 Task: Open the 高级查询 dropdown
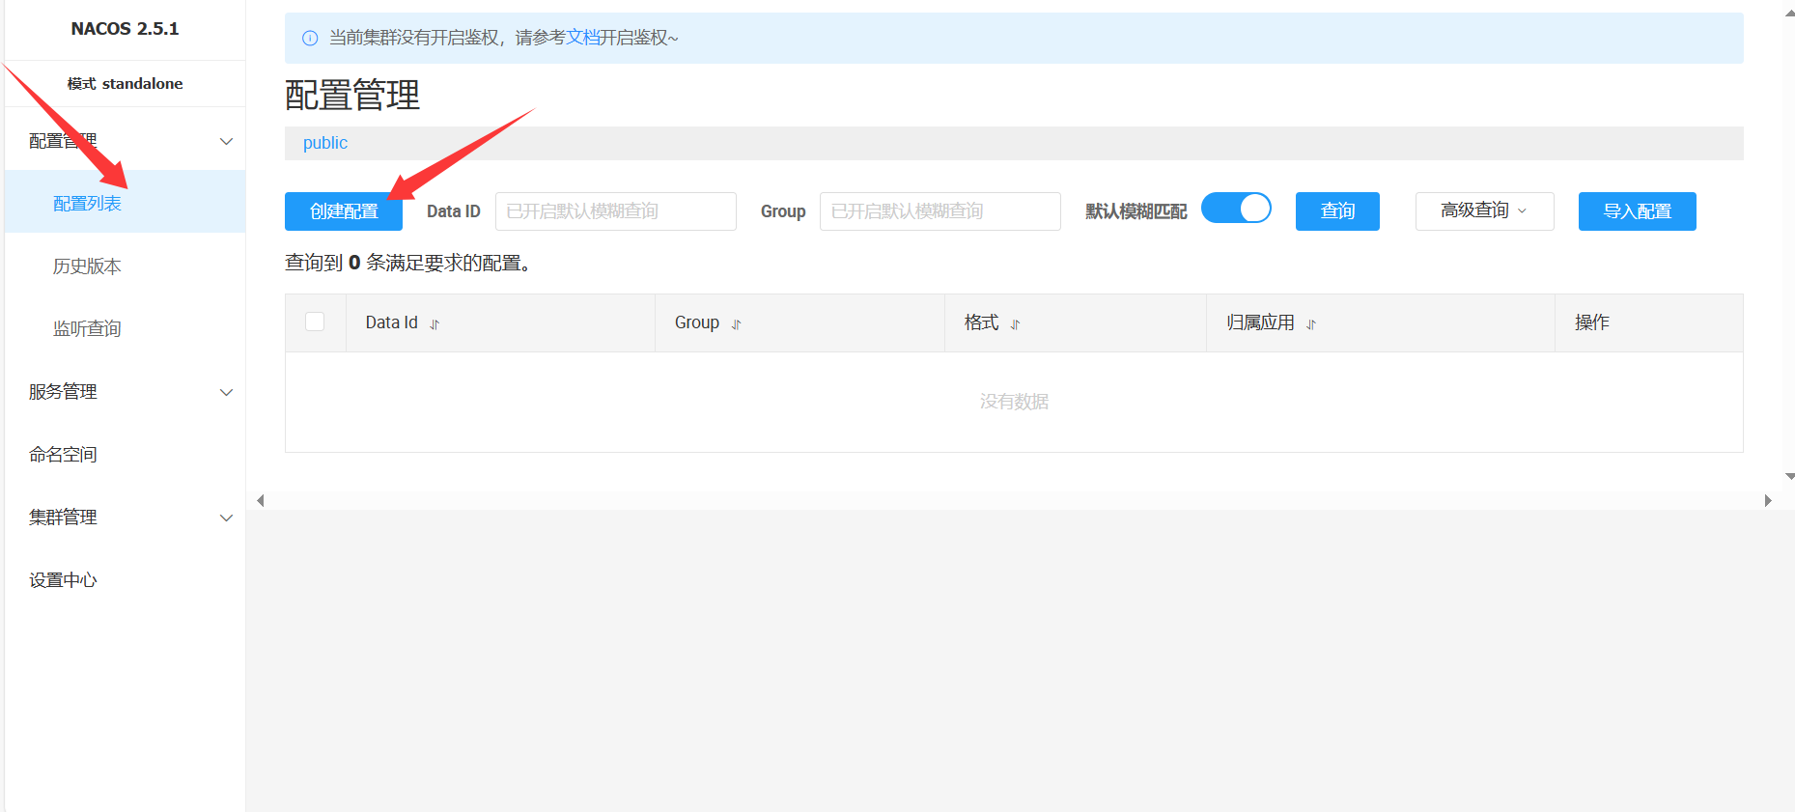[x=1483, y=211]
